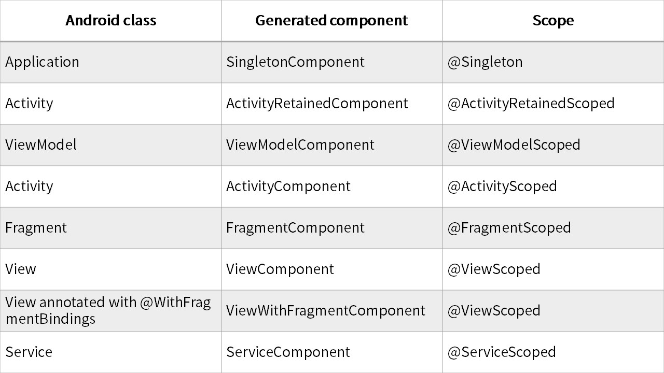Select the ActivityRetainedComponent cell

click(x=317, y=104)
